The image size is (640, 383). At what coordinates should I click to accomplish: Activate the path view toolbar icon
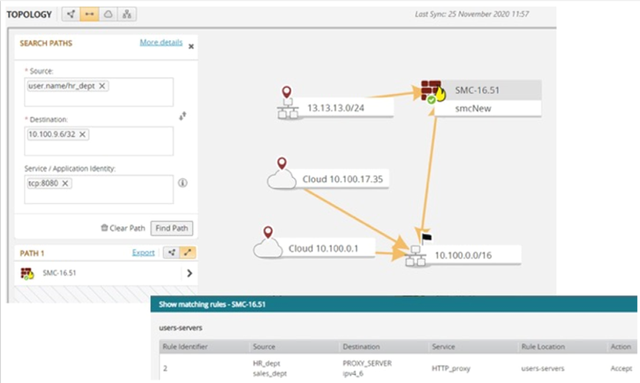pyautogui.click(x=89, y=13)
